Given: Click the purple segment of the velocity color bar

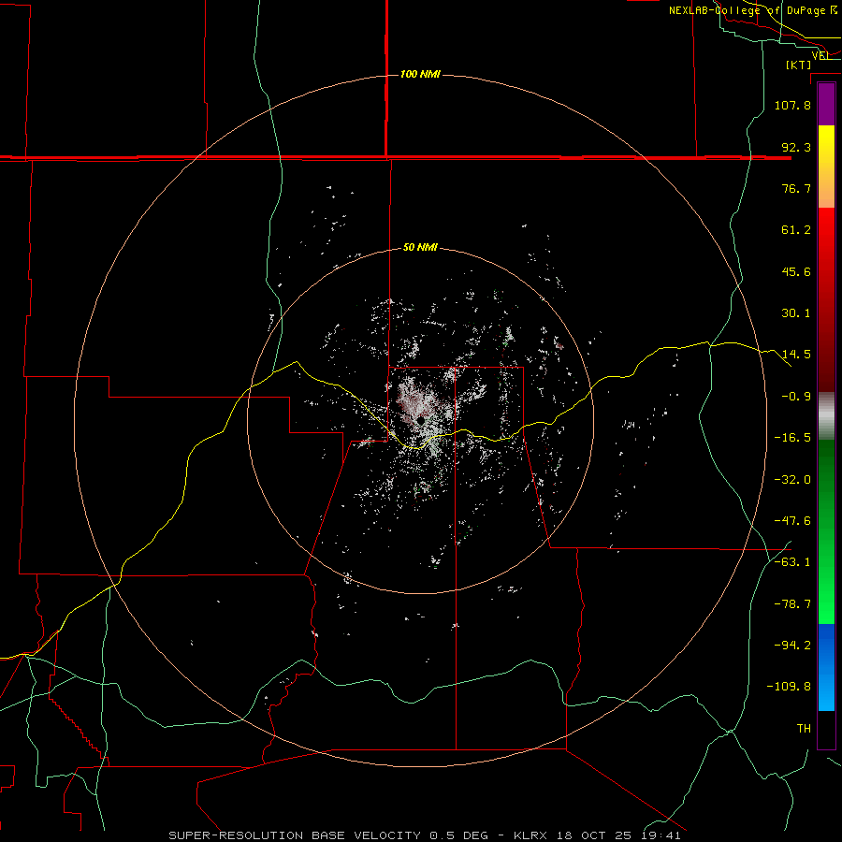Looking at the screenshot, I should pos(826,105).
